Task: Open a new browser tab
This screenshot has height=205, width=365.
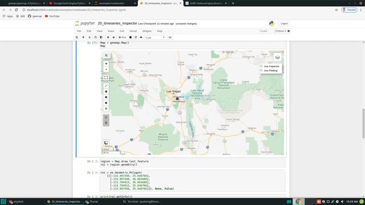Action: (x=233, y=3)
